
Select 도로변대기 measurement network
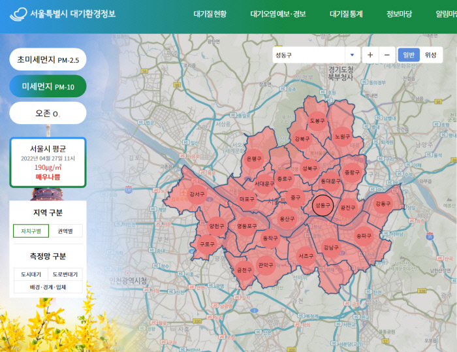(x=65, y=274)
